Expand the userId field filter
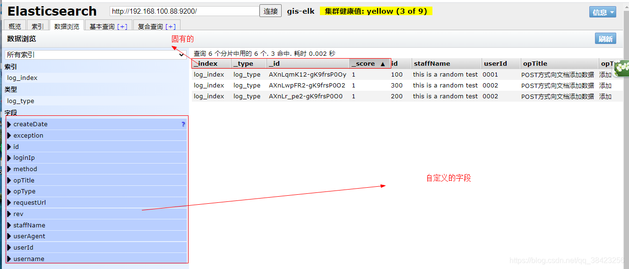Viewport: 629px width, 269px height. (x=96, y=248)
